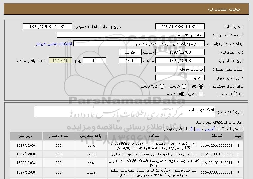Click the نام کالا column header

point(154,136)
